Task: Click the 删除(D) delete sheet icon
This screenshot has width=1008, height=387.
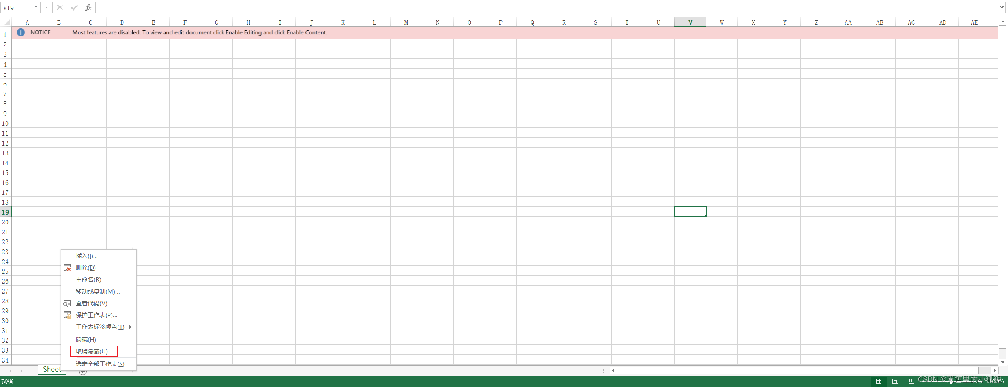Action: pyautogui.click(x=67, y=268)
